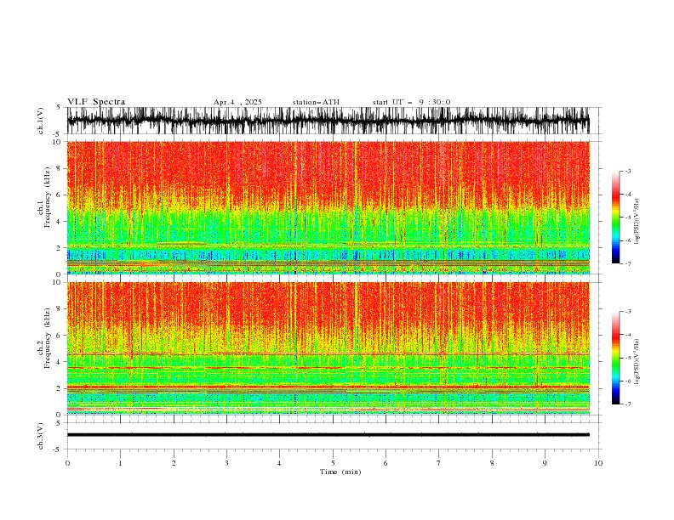This screenshot has height=520, width=674.
Task: Click the "5" tick on ch.1(V) axis
Action: point(59,107)
